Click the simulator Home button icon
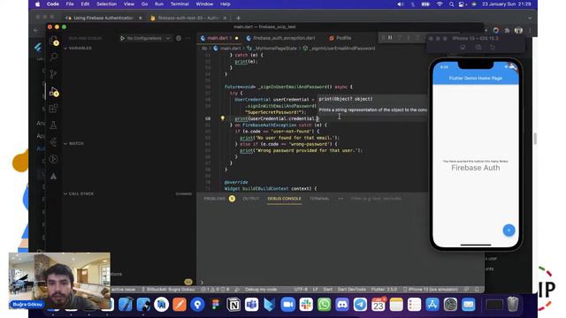This screenshot has width=566, height=318. pyautogui.click(x=463, y=47)
